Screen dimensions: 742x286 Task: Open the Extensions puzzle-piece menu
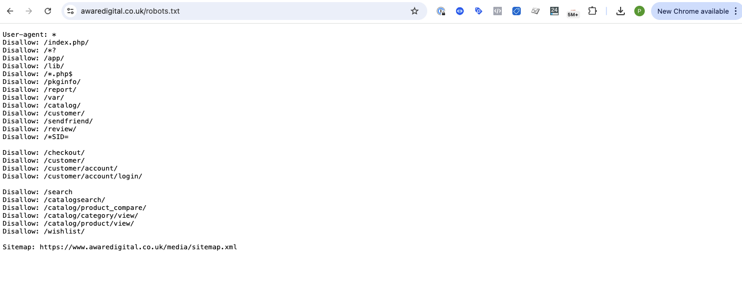pos(592,11)
